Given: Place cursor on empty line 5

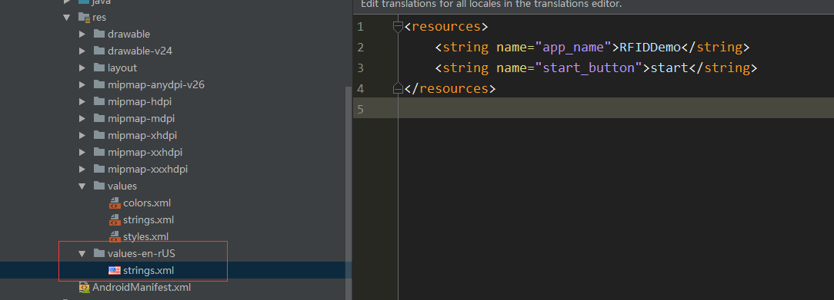Looking at the screenshot, I should click(x=616, y=109).
